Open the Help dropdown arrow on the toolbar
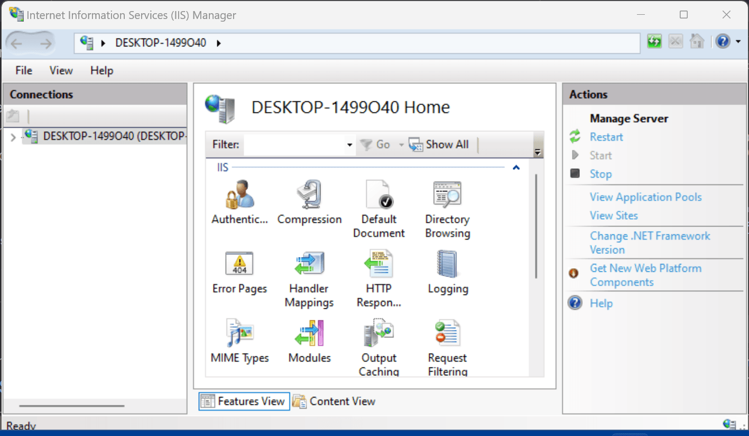Viewport: 749px width, 436px height. pos(737,41)
